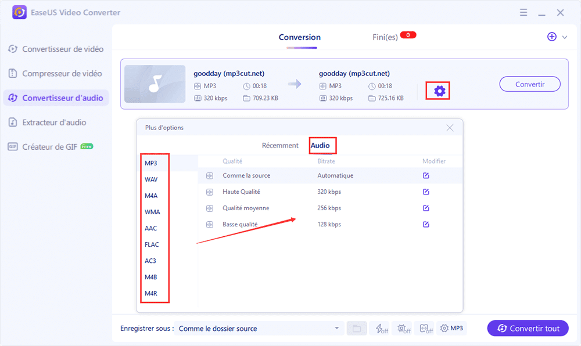Screen dimensions: 581x346
Task: Edit the Basse qualité preset
Action: [426, 224]
